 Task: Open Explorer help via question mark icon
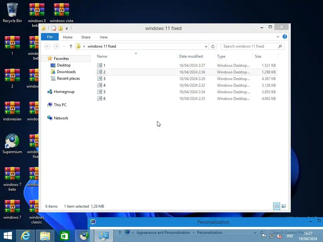285,37
